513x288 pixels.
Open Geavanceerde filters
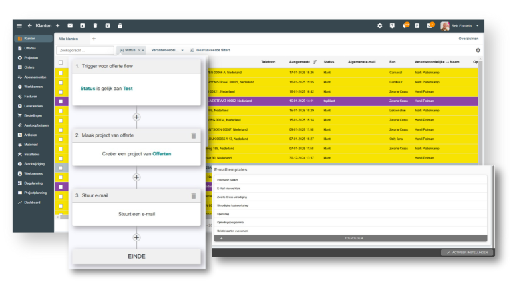click(x=212, y=50)
